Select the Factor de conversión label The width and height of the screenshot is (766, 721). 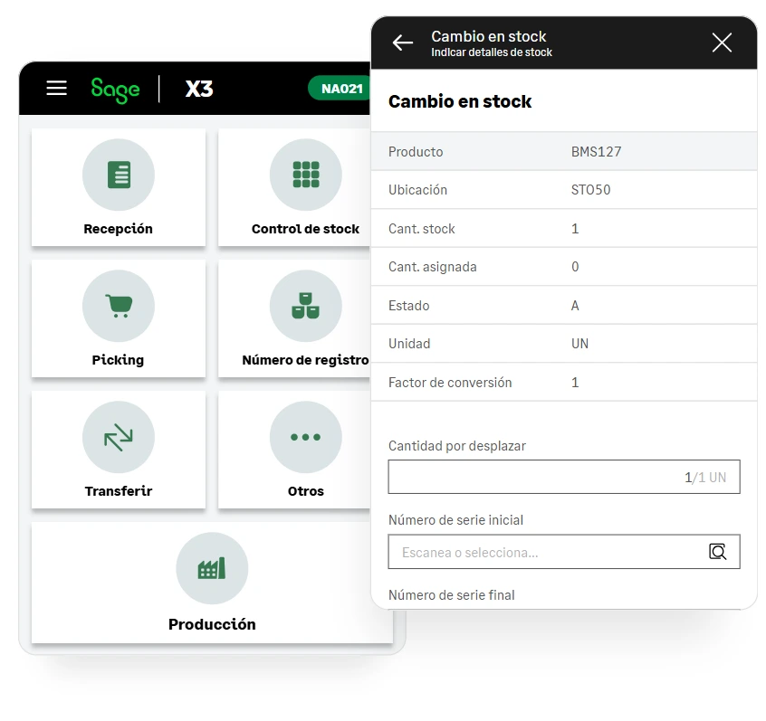tap(450, 383)
